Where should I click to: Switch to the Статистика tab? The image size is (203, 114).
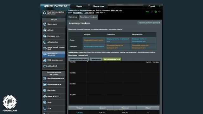73,17
